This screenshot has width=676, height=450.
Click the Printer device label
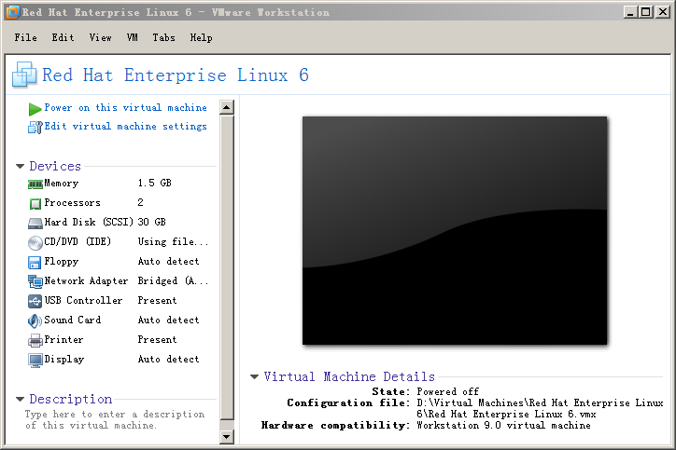[x=63, y=339]
